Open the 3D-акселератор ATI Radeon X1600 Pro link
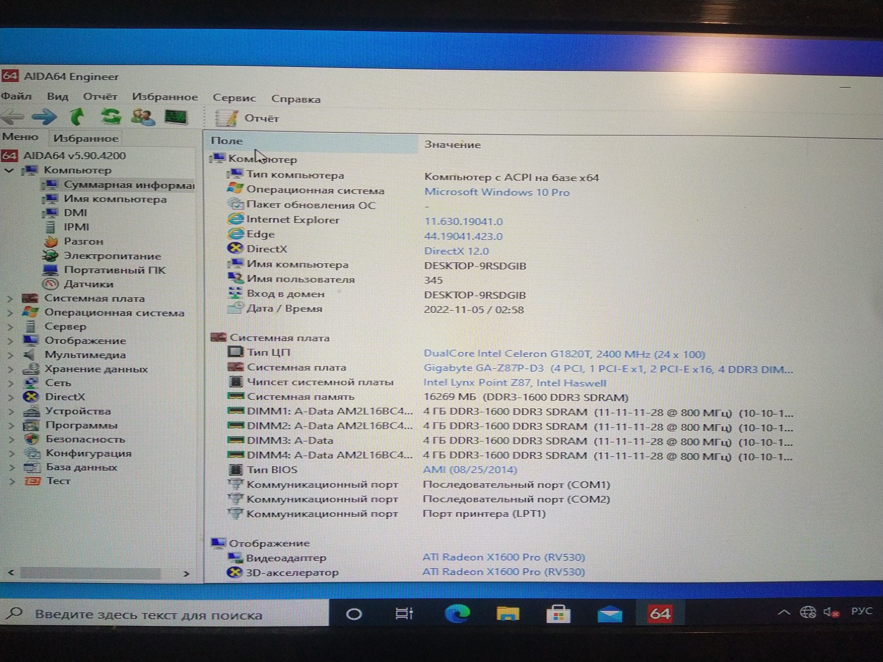Screen dimensions: 883x662 (503, 572)
